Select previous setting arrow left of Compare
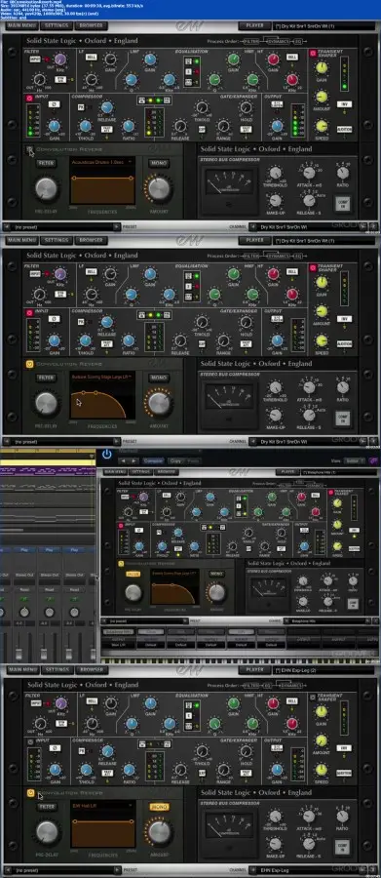Screen dimensions: 381x878 [124, 460]
